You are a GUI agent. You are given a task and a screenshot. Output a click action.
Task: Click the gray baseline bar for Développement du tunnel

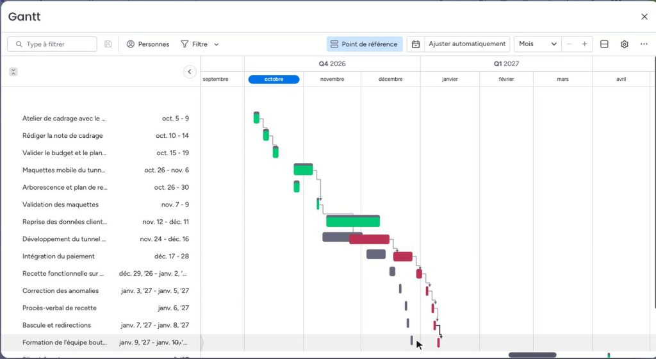pyautogui.click(x=336, y=237)
